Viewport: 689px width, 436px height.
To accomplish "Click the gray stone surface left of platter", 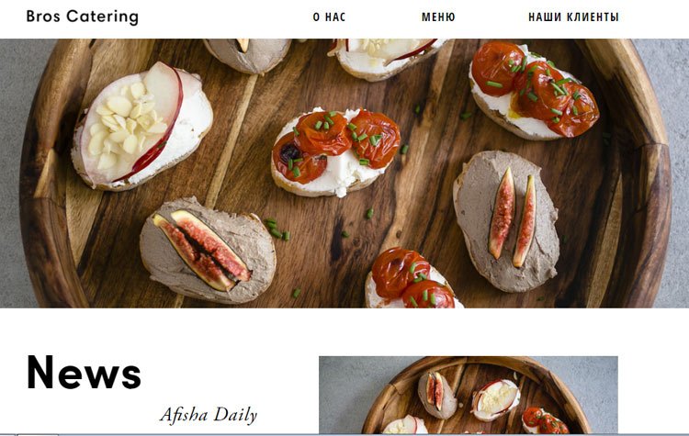I will [x=16, y=175].
